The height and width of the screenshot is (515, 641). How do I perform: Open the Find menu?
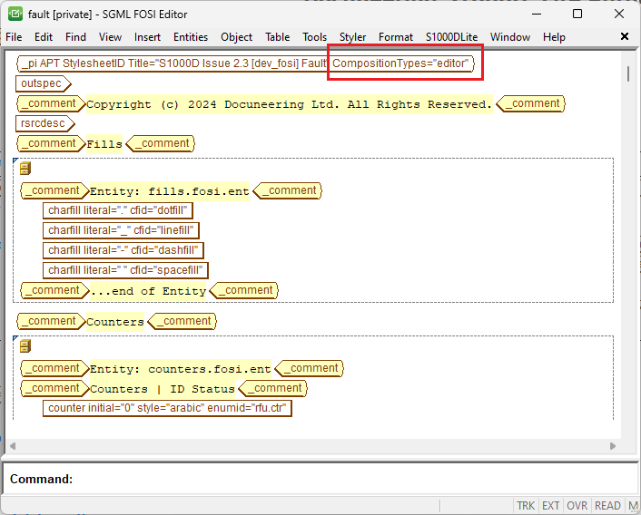[x=75, y=37]
